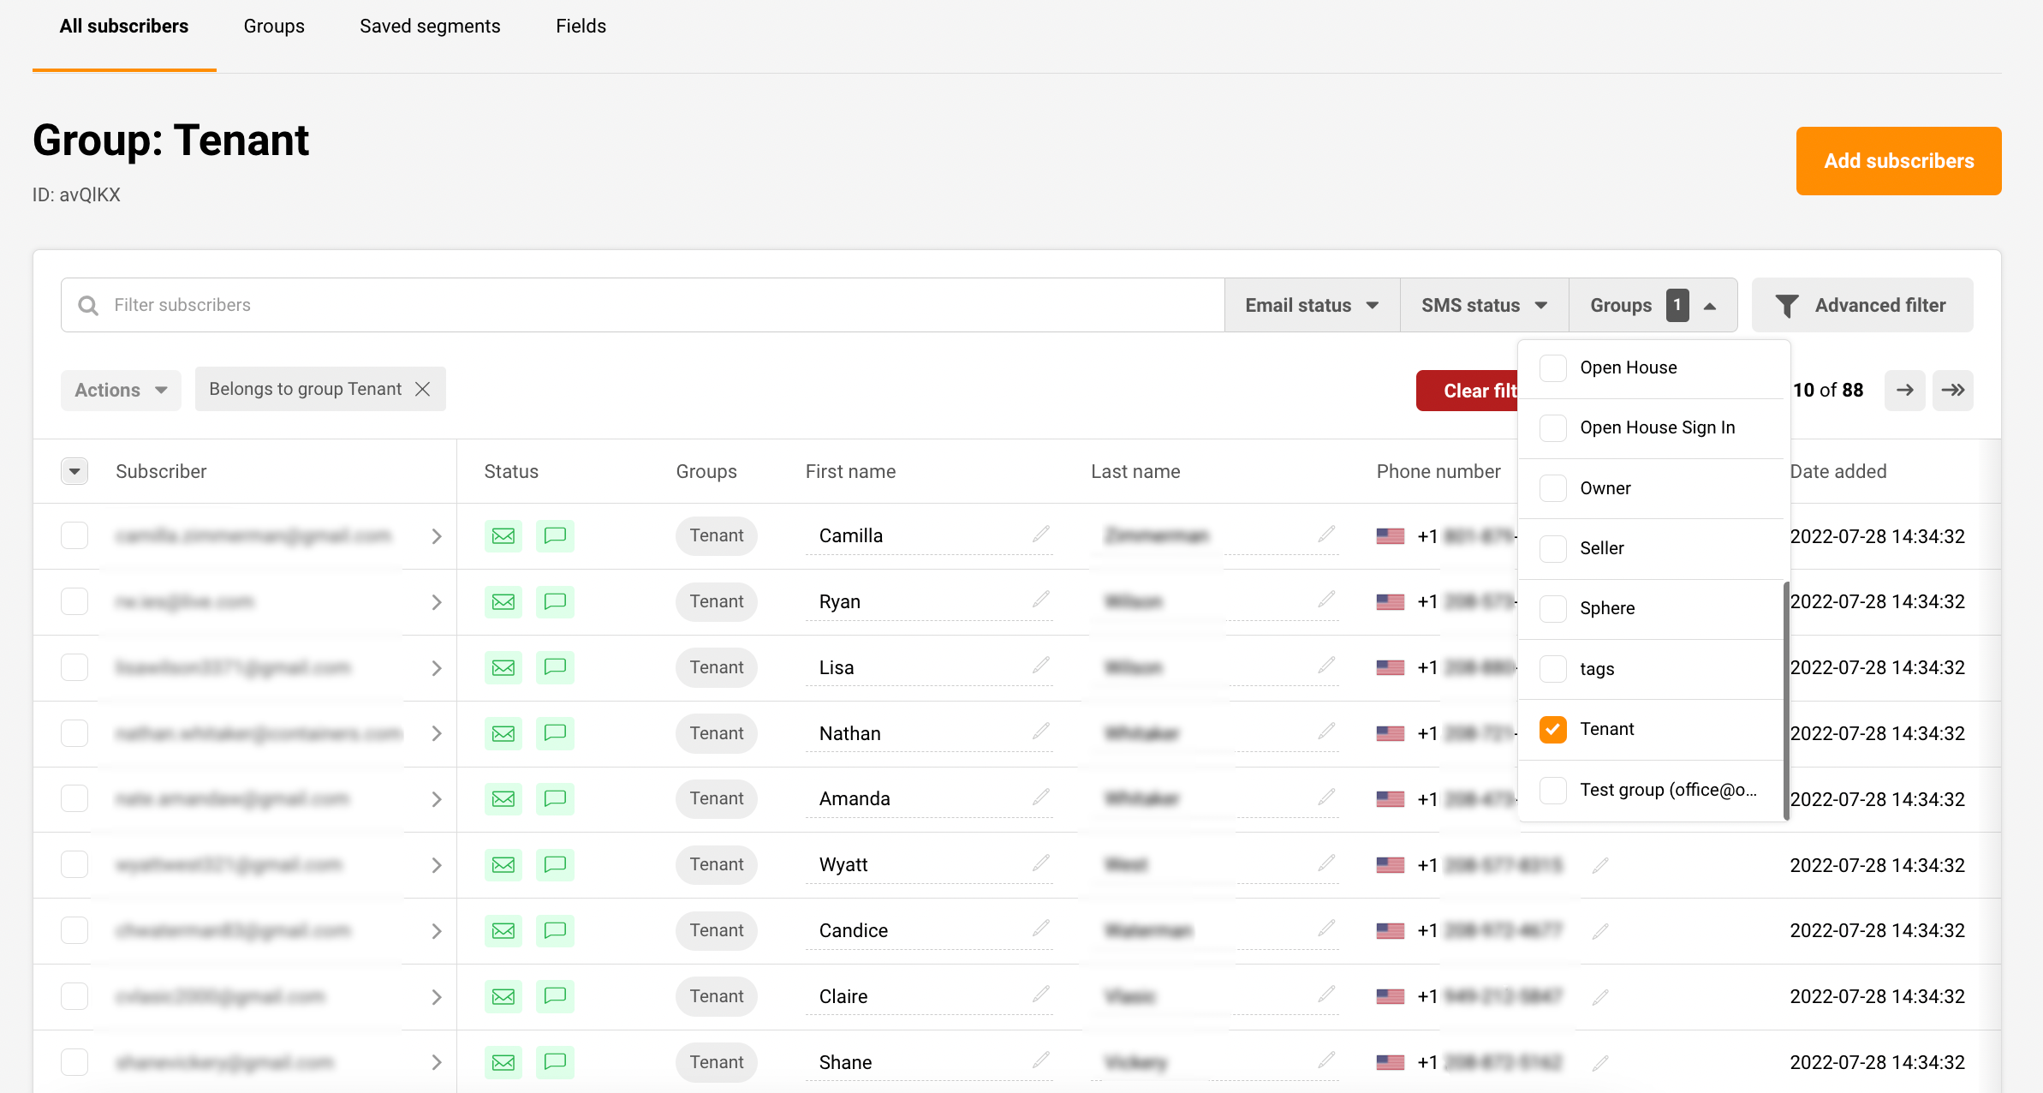This screenshot has height=1093, width=2043.
Task: Click the edit pencil next to first name Lisa
Action: pyautogui.click(x=1040, y=666)
